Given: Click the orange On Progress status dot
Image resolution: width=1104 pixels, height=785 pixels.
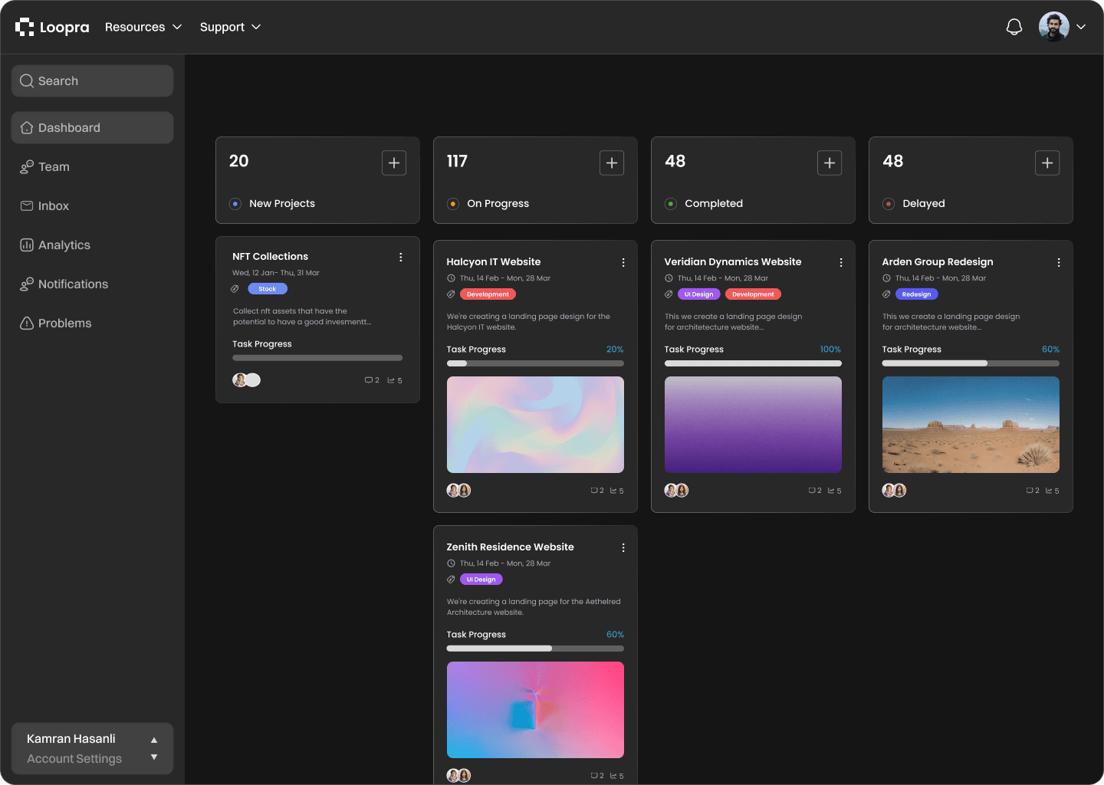Looking at the screenshot, I should click(x=453, y=204).
